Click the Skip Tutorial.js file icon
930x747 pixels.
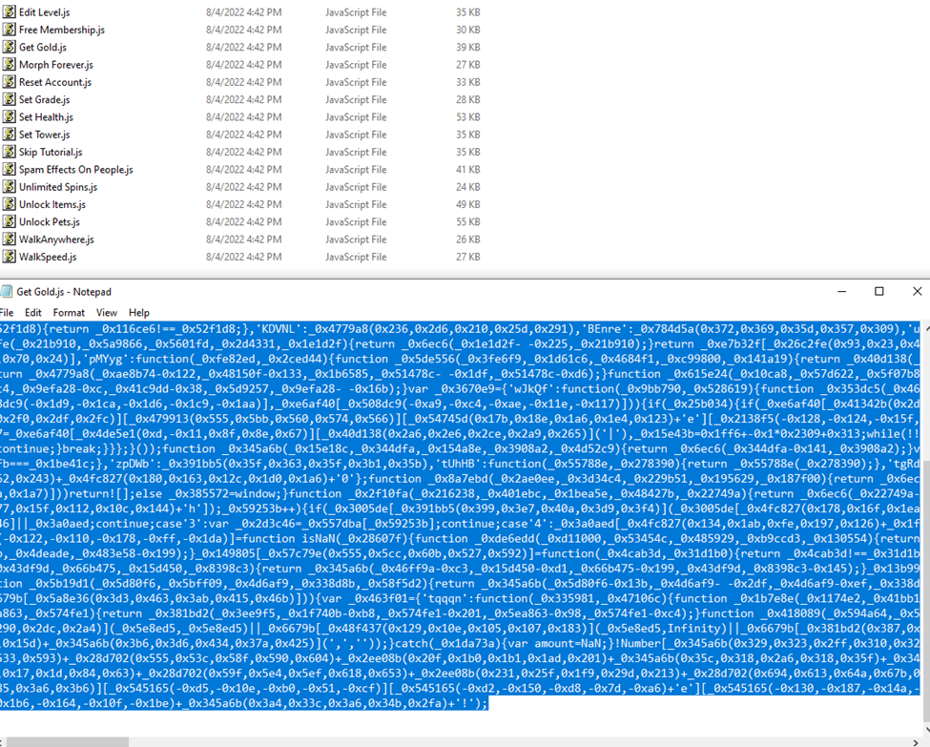(10, 153)
